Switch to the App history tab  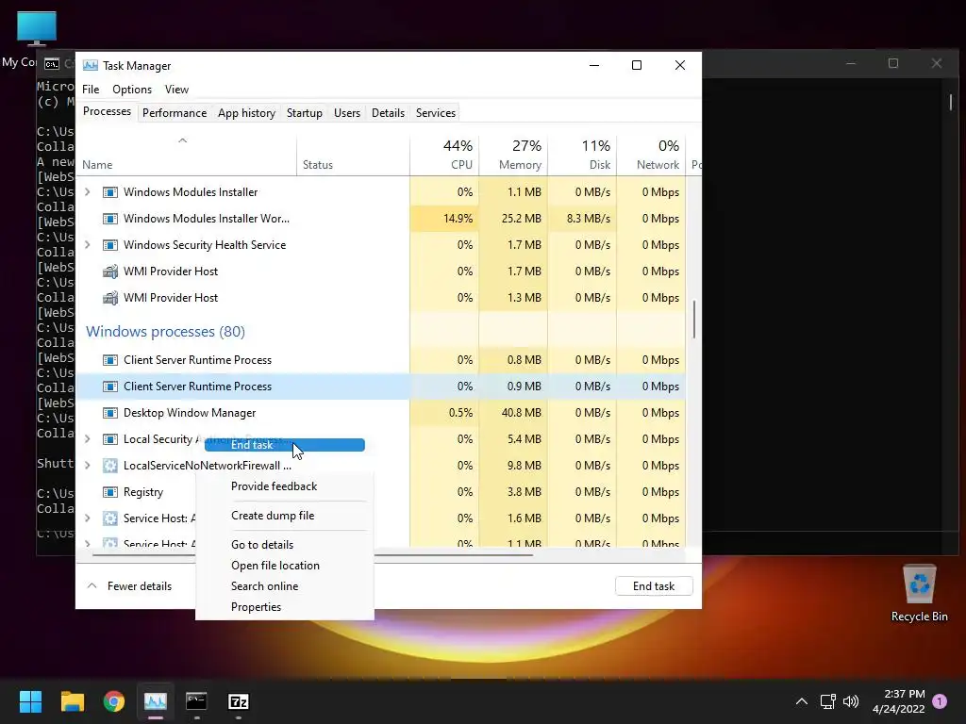click(246, 113)
